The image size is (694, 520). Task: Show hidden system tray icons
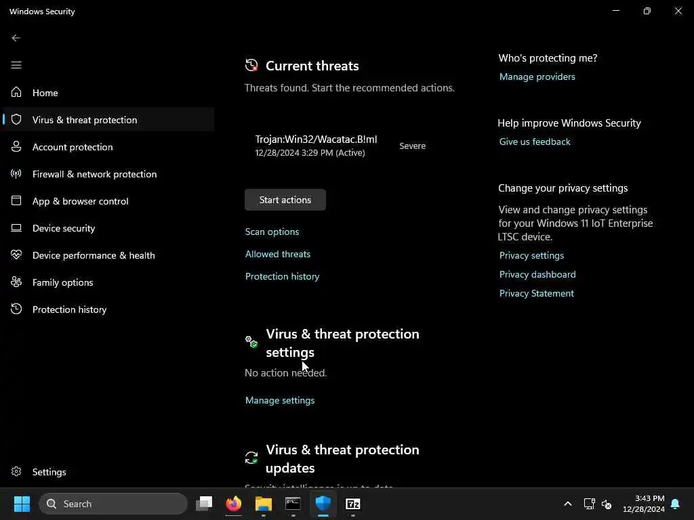[x=568, y=504]
